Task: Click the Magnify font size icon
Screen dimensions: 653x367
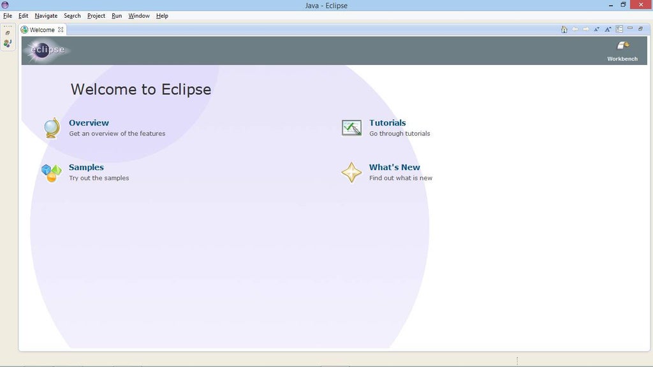Action: click(x=608, y=29)
